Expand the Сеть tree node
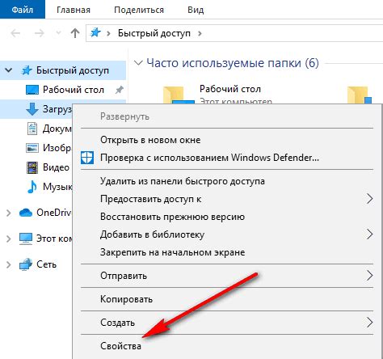Image resolution: width=383 pixels, height=359 pixels. (x=9, y=264)
